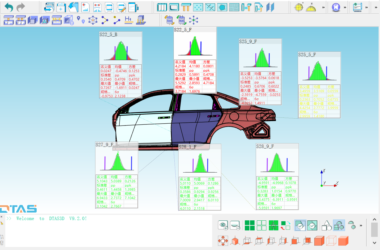Select the H1 height measurement icon
This screenshot has height=250, width=380.
click(x=128, y=20)
